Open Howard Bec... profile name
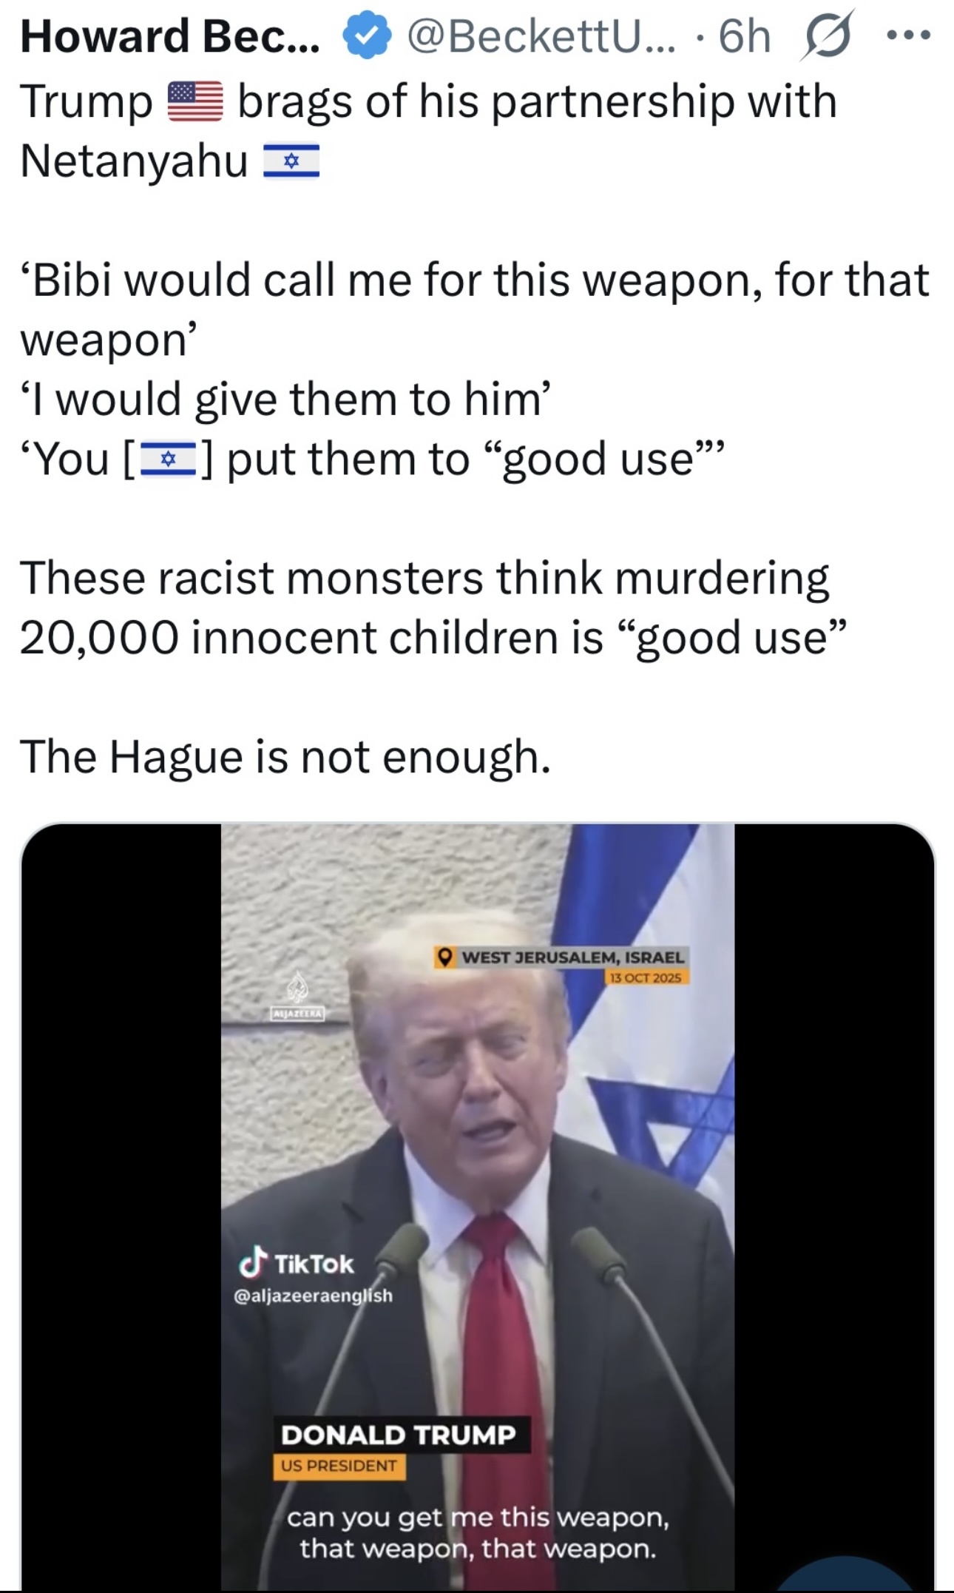The width and height of the screenshot is (954, 1593). pos(170,36)
